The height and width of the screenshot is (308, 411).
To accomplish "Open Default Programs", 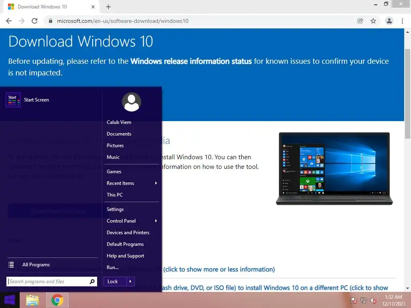I will [125, 244].
